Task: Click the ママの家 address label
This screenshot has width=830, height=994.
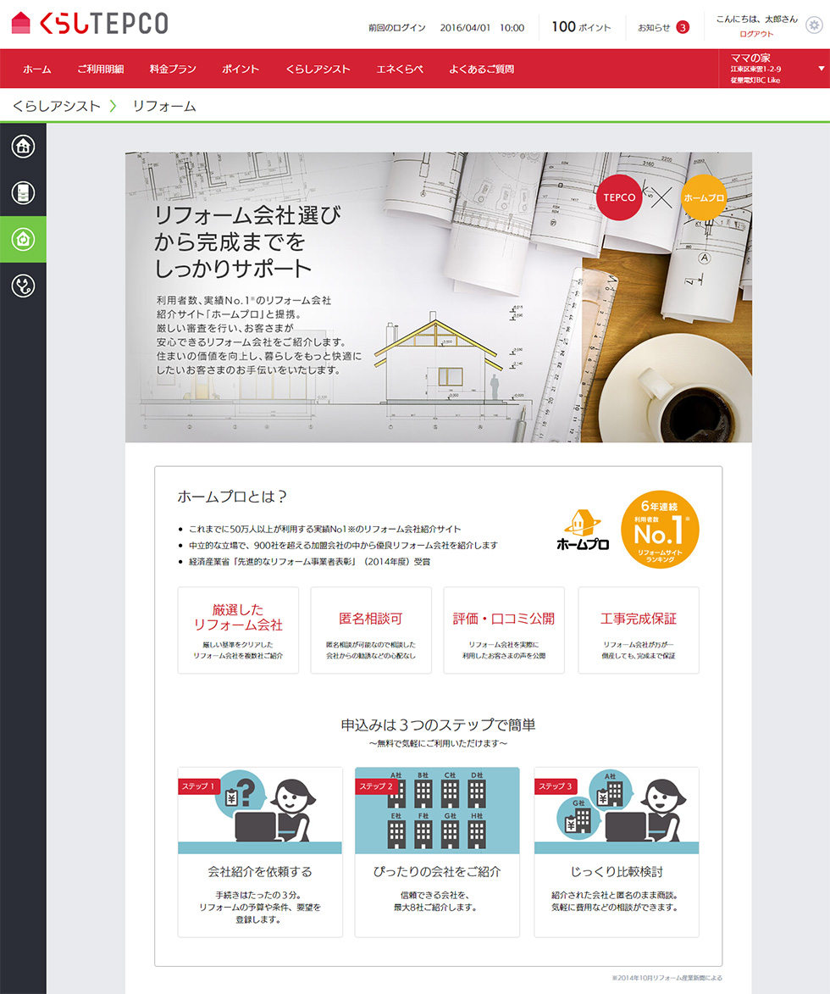Action: [x=755, y=69]
